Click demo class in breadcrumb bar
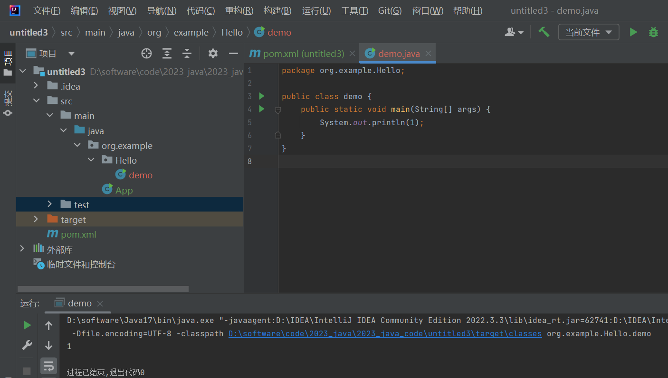Screen dimensions: 668x378 point(273,32)
